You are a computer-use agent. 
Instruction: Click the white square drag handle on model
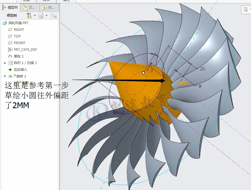click(x=144, y=73)
